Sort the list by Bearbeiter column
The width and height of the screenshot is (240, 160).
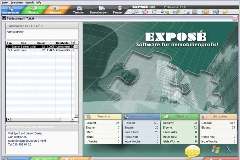click(x=63, y=43)
